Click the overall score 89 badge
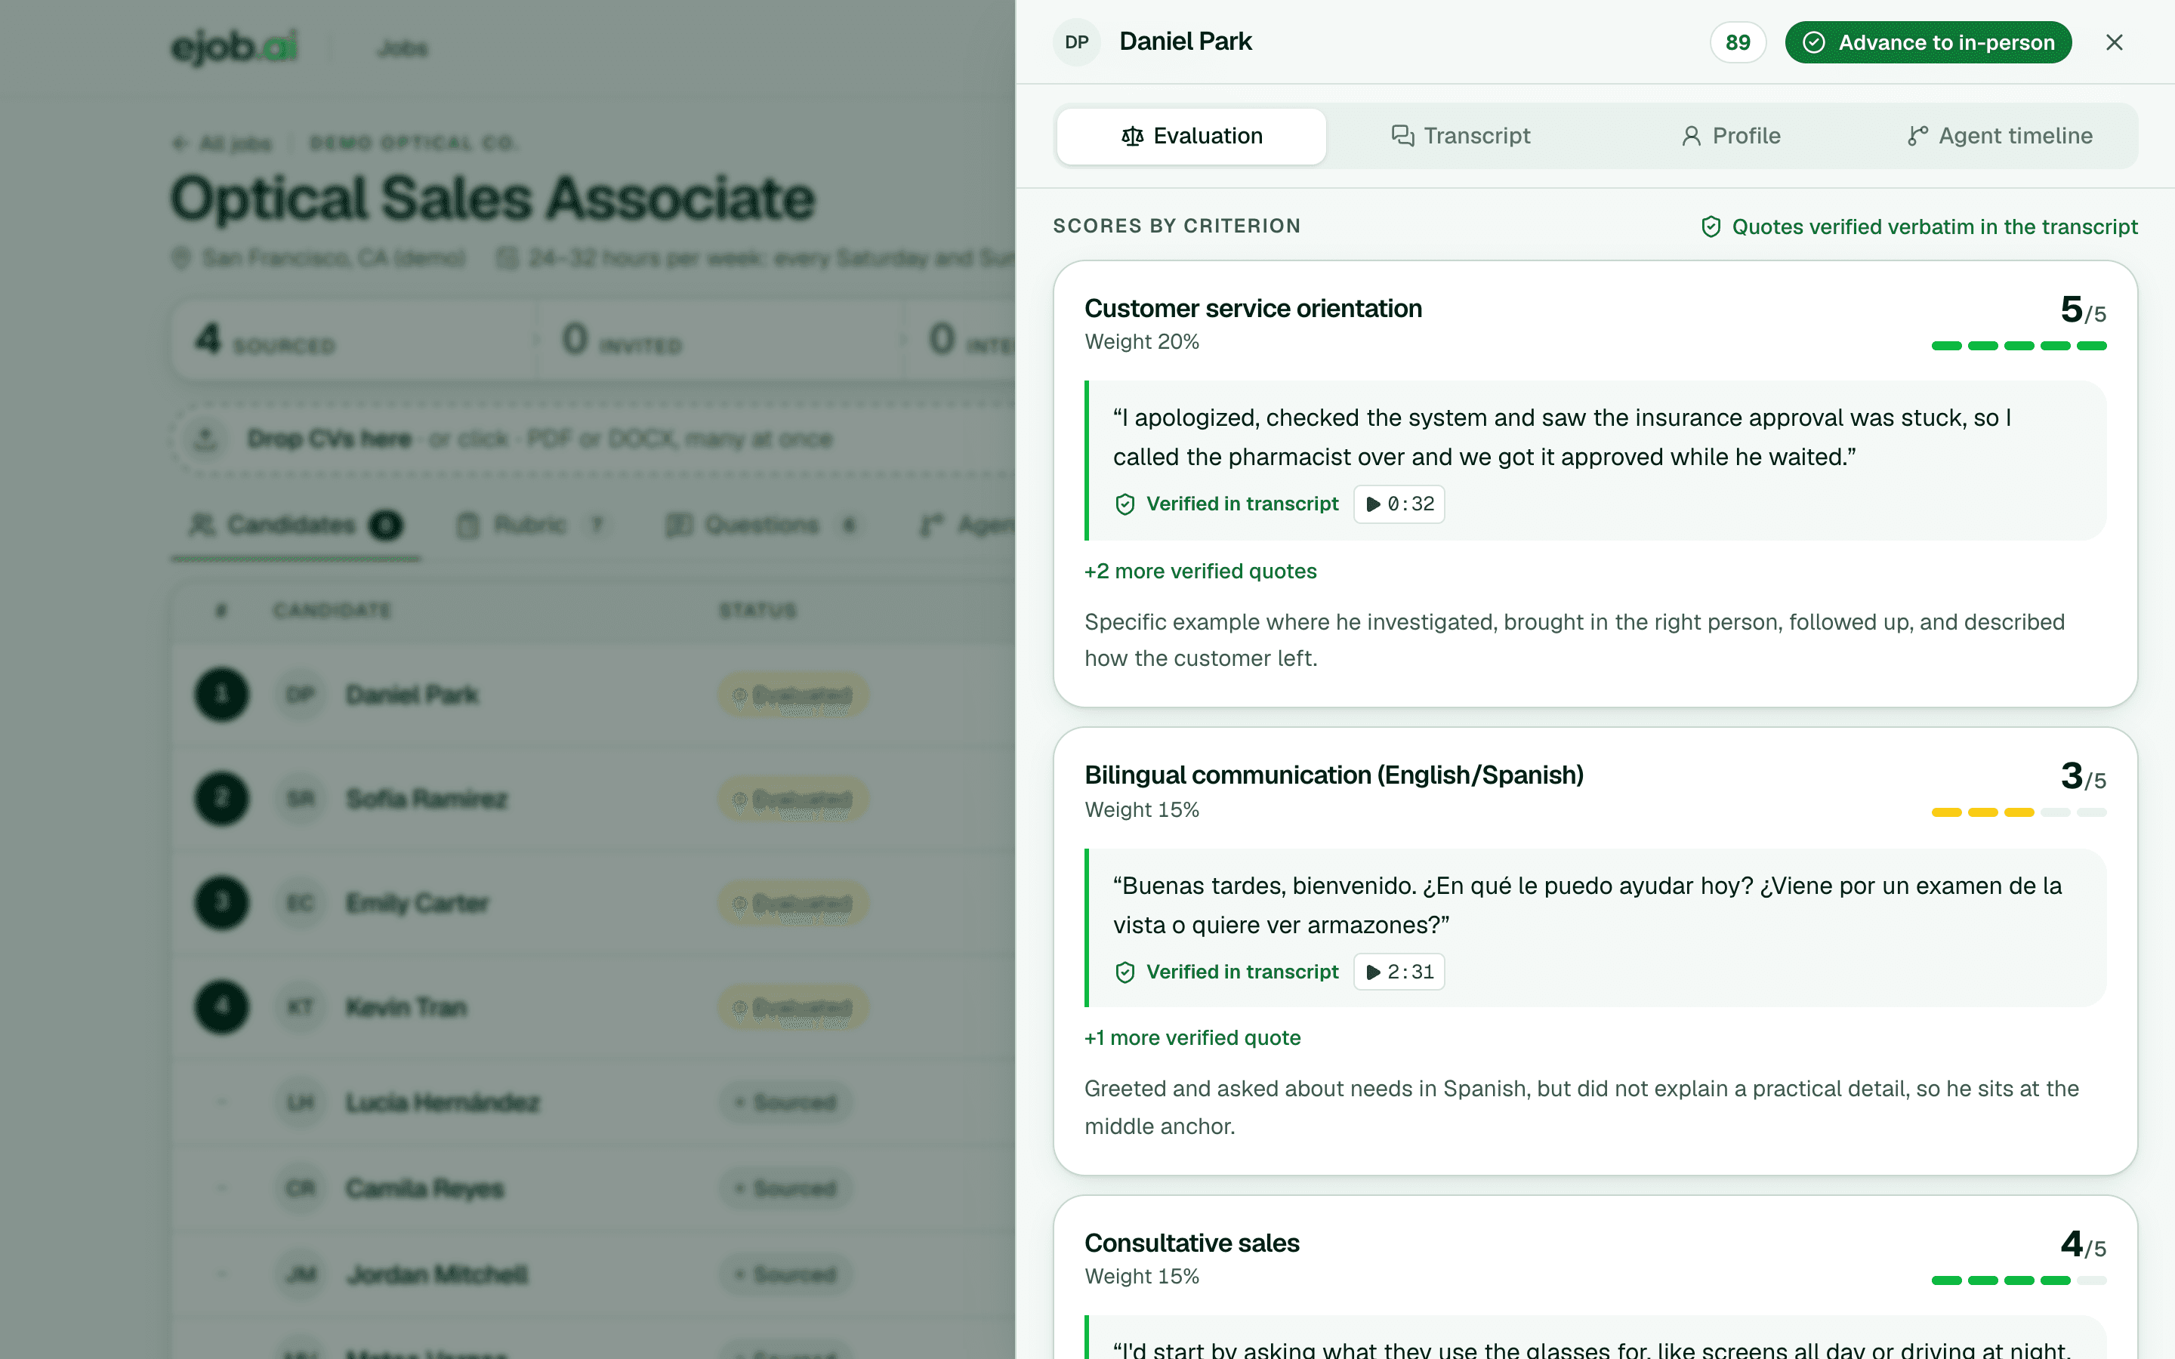 click(1737, 42)
